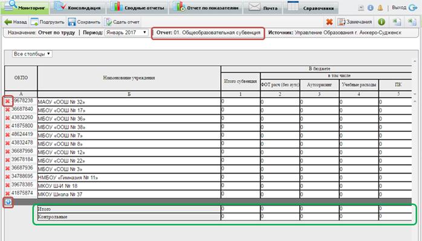Image resolution: width=422 pixels, height=241 pixels.
Task: Open the green info icon
Action: (x=382, y=21)
